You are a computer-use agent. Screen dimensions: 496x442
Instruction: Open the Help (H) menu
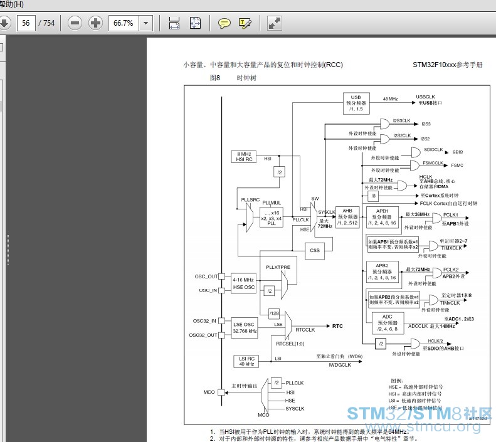click(x=12, y=4)
